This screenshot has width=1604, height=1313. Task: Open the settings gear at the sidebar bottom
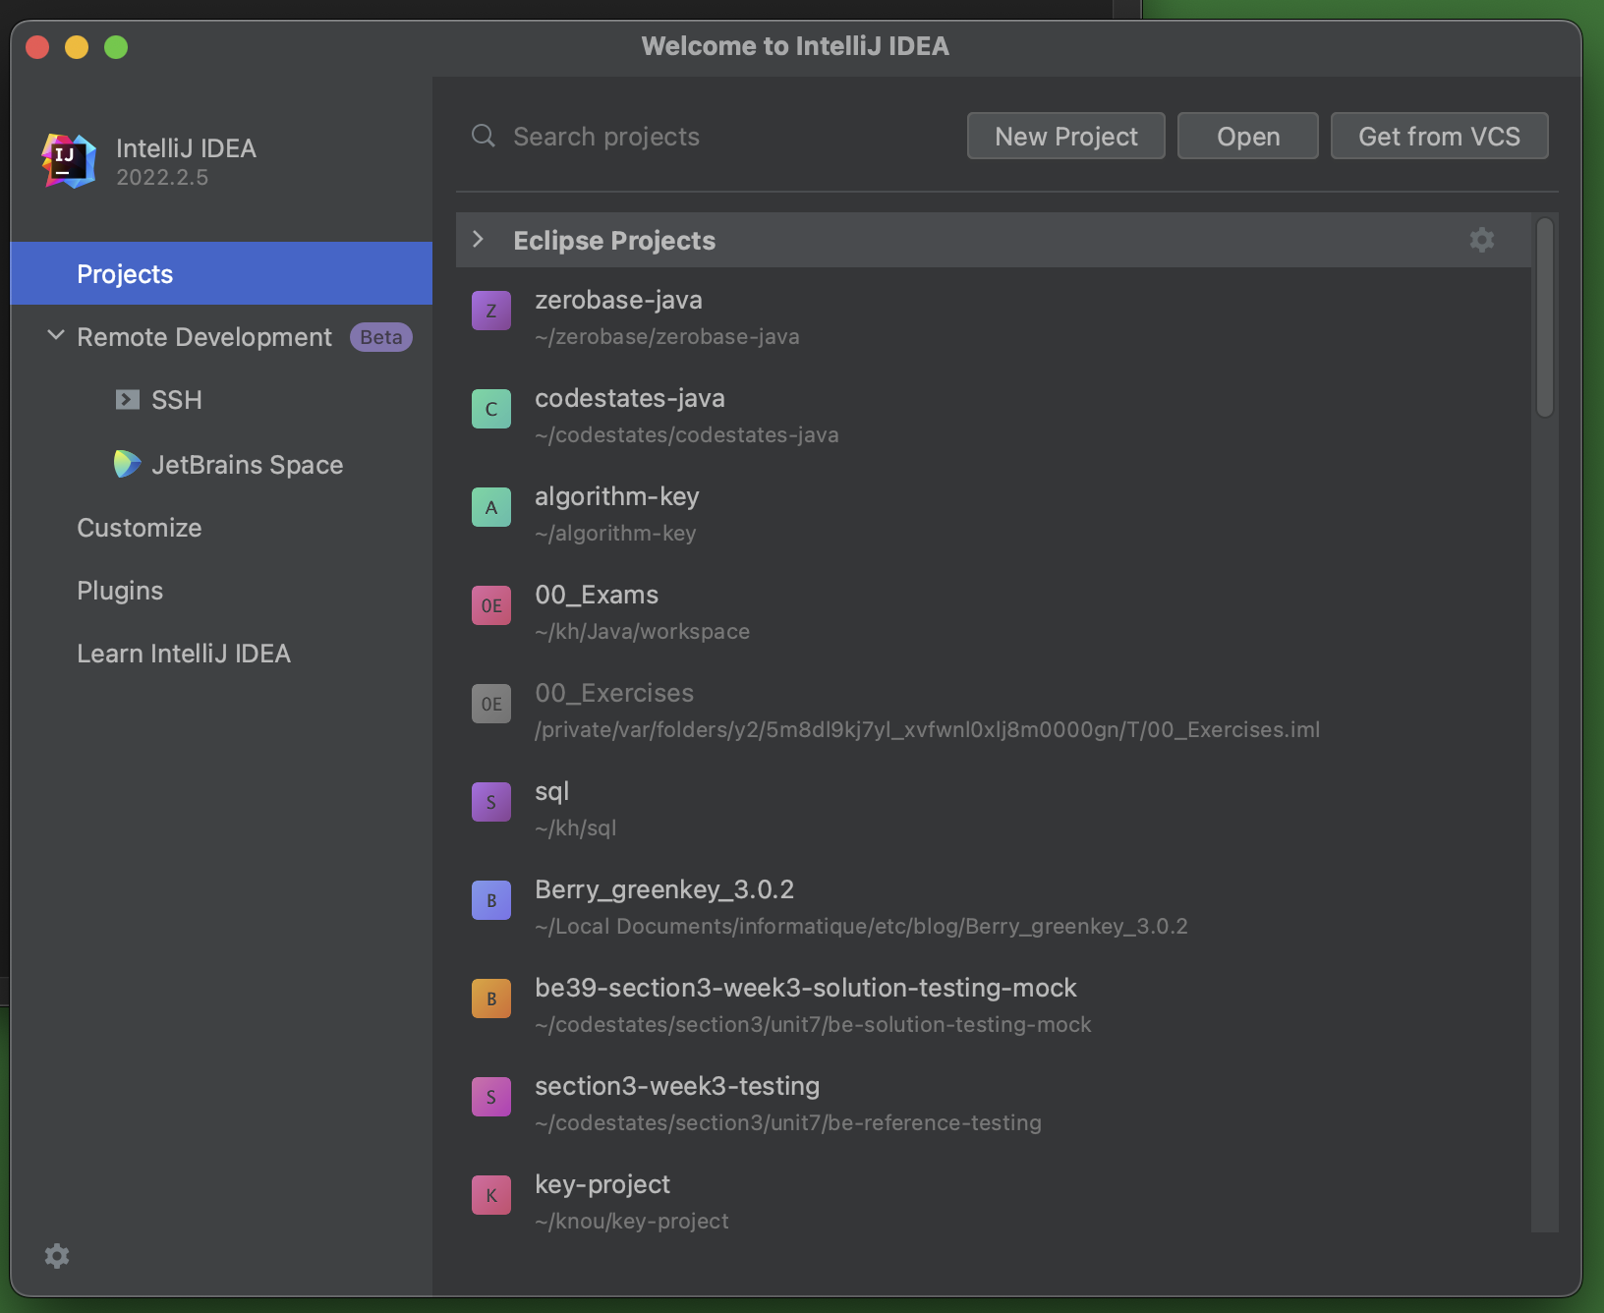pos(57,1255)
